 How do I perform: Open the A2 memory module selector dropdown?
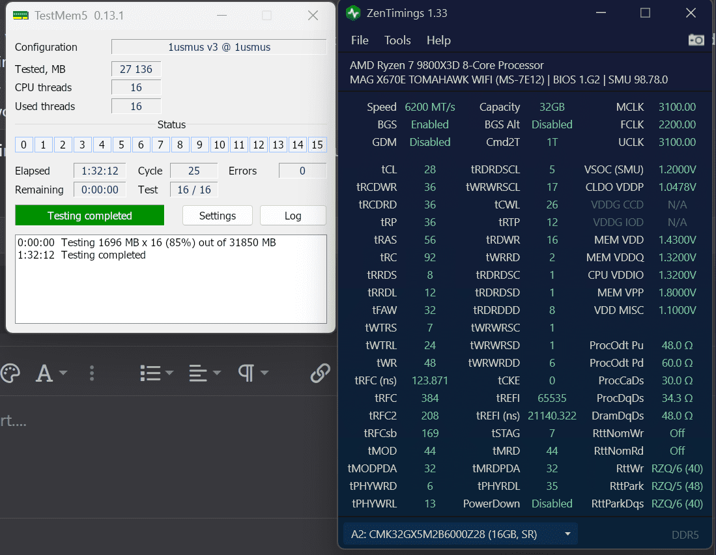[460, 534]
